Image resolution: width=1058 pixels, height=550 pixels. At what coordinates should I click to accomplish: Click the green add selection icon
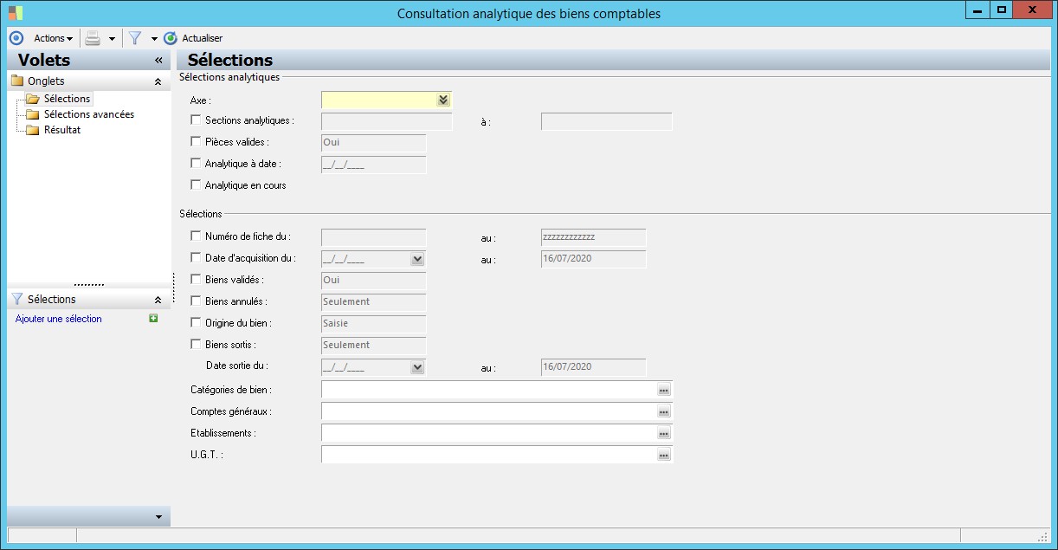point(153,319)
